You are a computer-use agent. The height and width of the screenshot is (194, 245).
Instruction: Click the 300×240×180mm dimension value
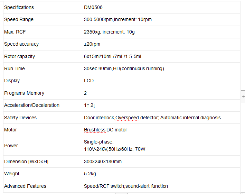pos(103,161)
